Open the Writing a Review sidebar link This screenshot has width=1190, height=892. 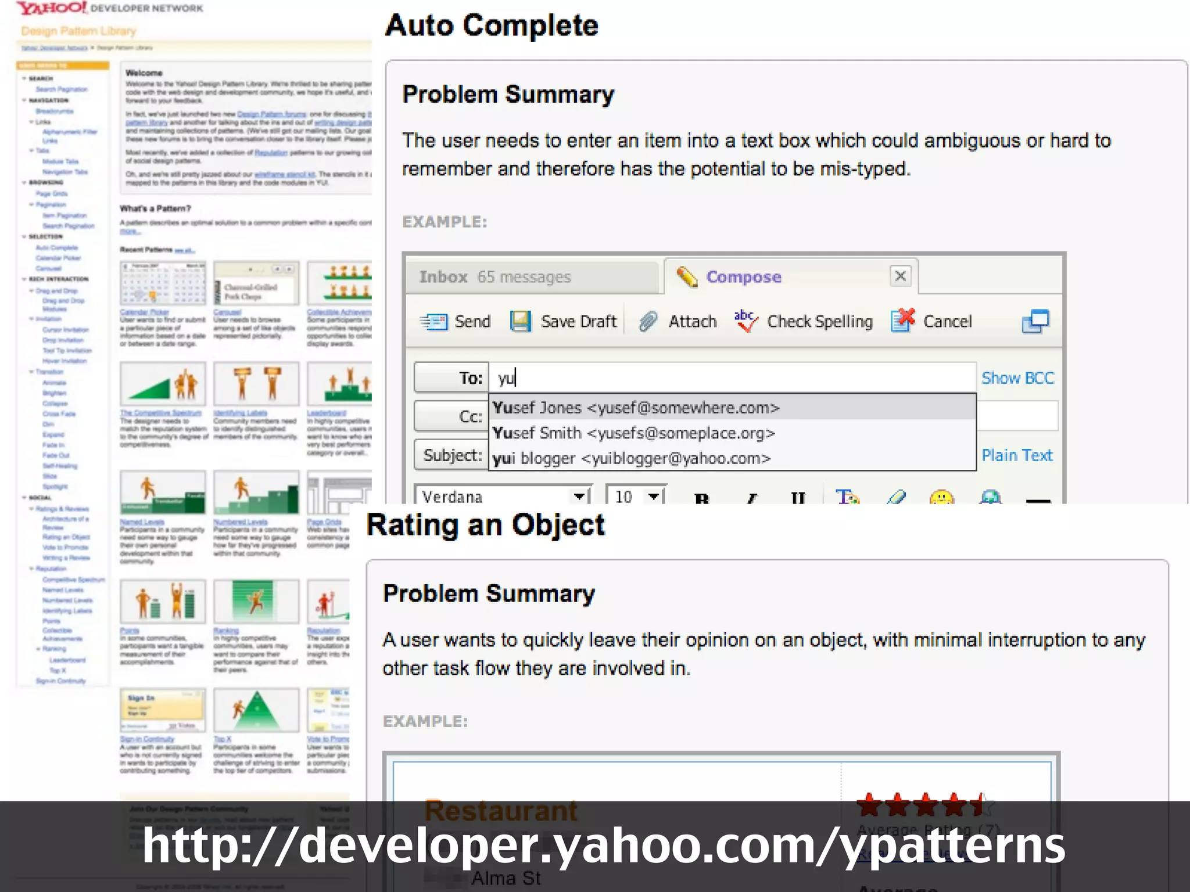pyautogui.click(x=66, y=557)
